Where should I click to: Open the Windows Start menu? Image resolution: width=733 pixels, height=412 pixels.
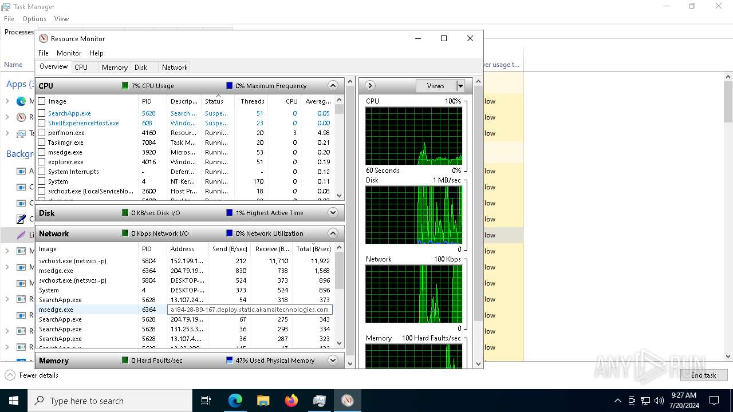coord(14,401)
